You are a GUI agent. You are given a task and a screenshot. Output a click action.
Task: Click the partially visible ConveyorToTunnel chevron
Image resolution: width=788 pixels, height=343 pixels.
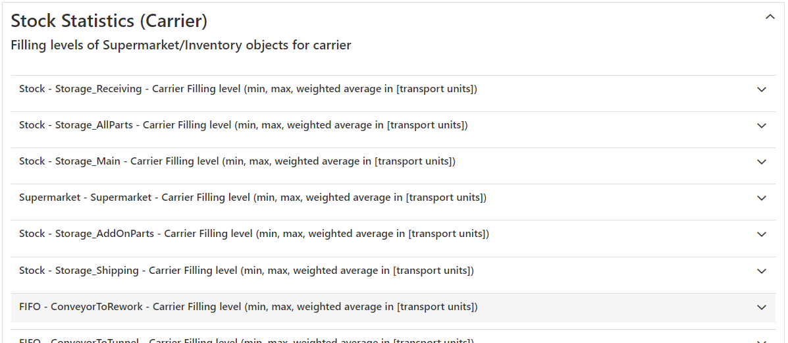click(762, 340)
